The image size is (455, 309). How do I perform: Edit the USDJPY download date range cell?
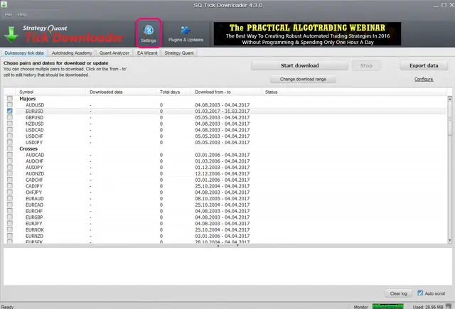tap(223, 142)
